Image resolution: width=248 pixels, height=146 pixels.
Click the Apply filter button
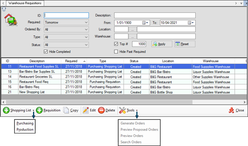[x=162, y=44]
